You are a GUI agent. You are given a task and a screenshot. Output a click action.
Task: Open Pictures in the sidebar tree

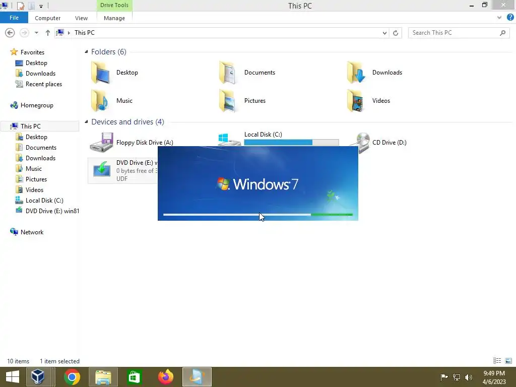click(x=36, y=179)
